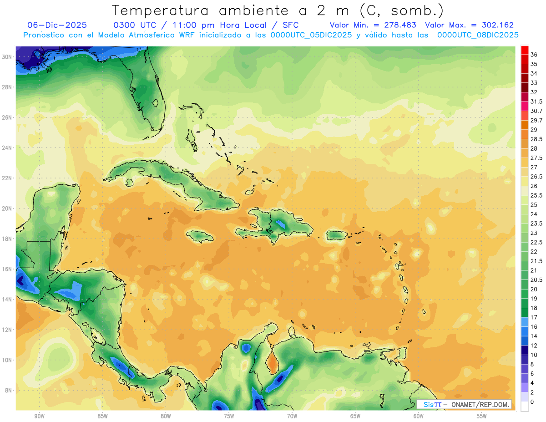546x422 pixels.
Task: Click the longitude label "65W"
Action: tap(355, 416)
